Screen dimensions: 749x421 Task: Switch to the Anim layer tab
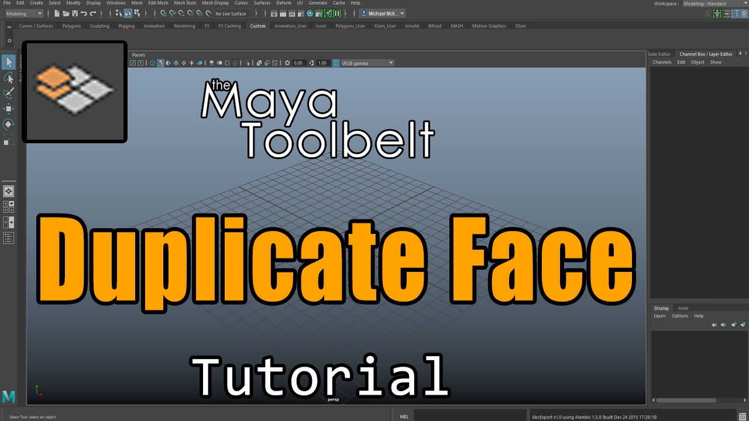tap(683, 308)
